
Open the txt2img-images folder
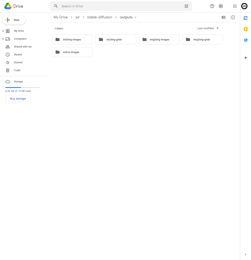point(72,39)
